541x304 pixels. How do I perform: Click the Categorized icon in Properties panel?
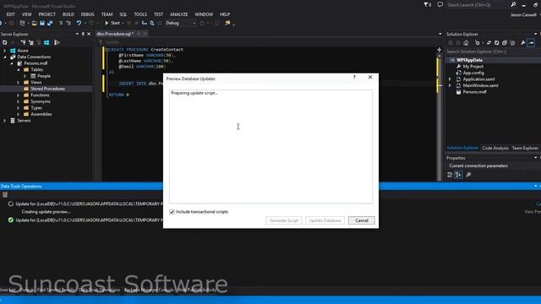coord(450,175)
